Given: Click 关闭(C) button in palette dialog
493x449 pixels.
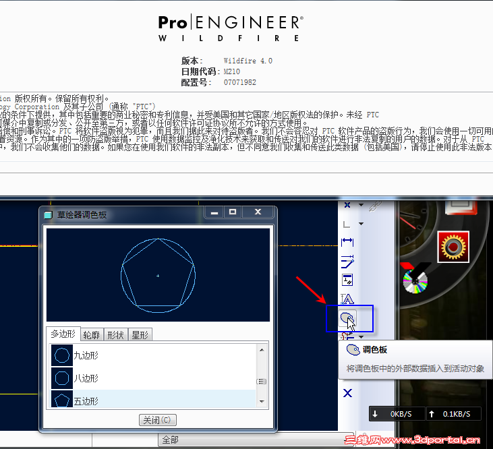Looking at the screenshot, I should 158,420.
